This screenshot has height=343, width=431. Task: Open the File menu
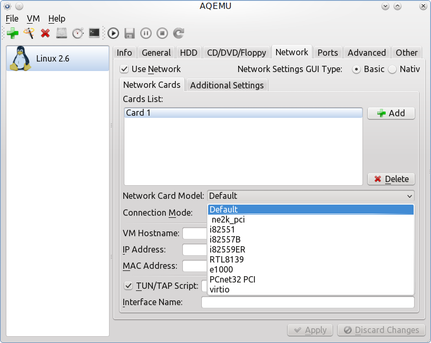click(x=12, y=18)
